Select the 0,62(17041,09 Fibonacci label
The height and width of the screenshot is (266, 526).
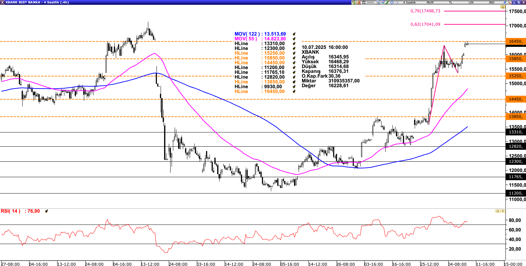point(425,24)
